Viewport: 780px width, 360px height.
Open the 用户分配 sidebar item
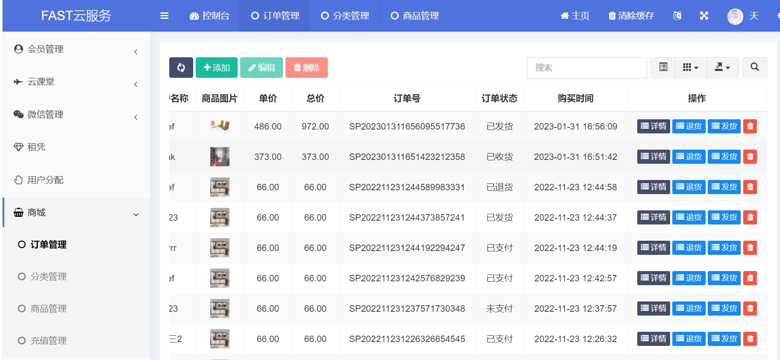coord(76,180)
